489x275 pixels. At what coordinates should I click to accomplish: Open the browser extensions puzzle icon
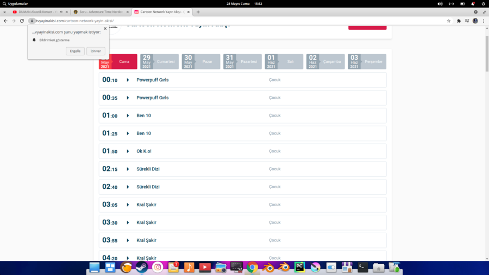pyautogui.click(x=459, y=21)
